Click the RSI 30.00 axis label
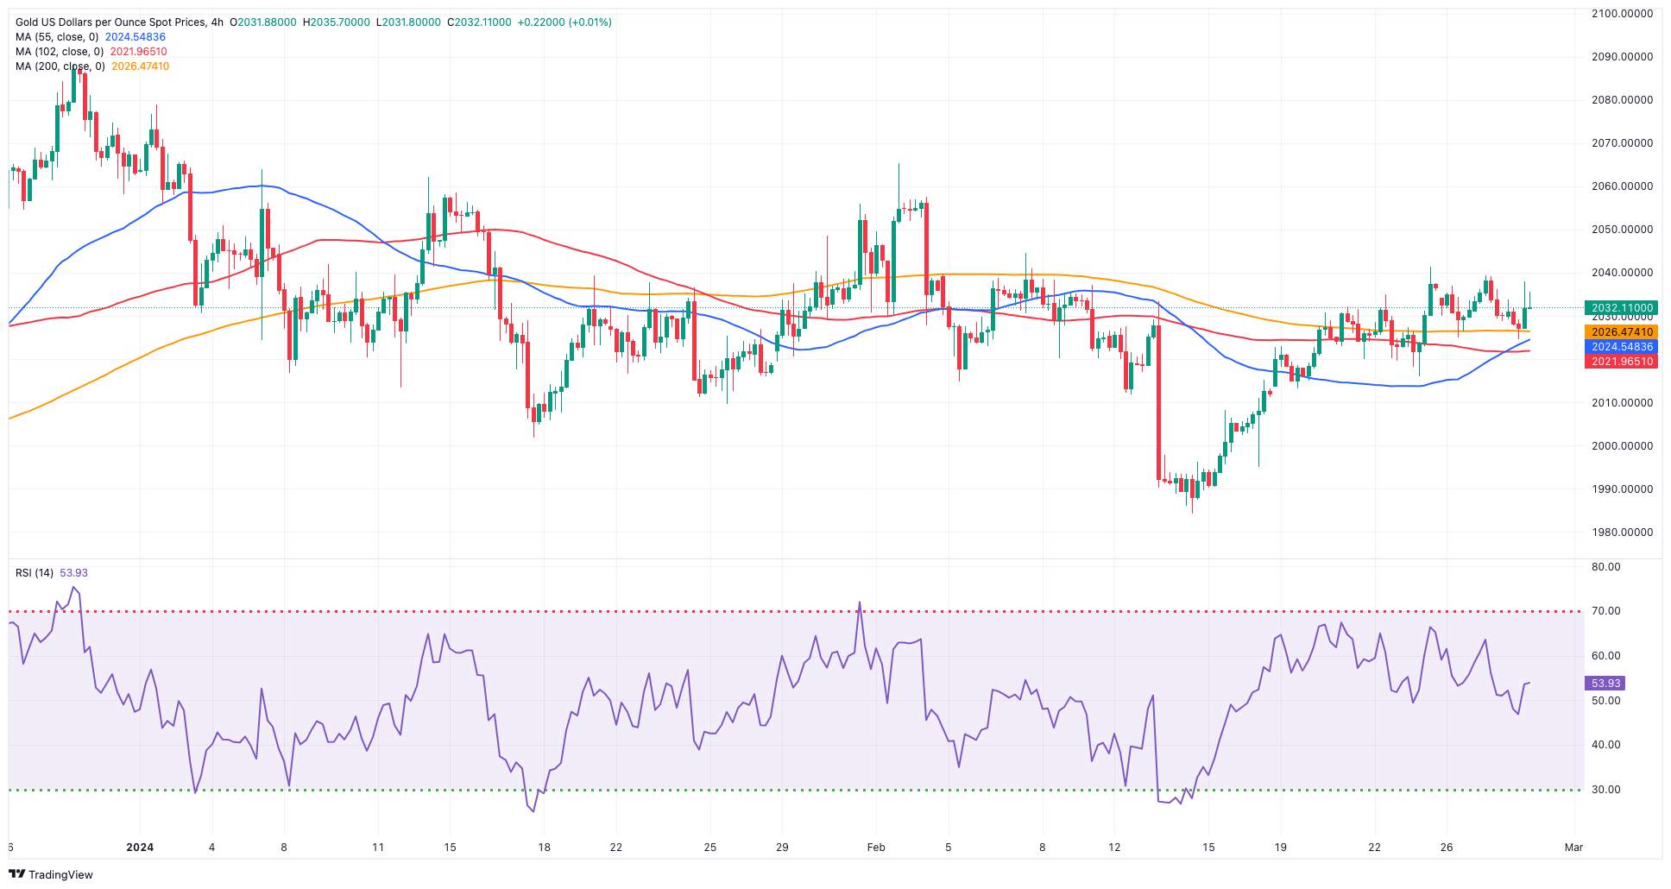This screenshot has height=889, width=1671. (1605, 790)
